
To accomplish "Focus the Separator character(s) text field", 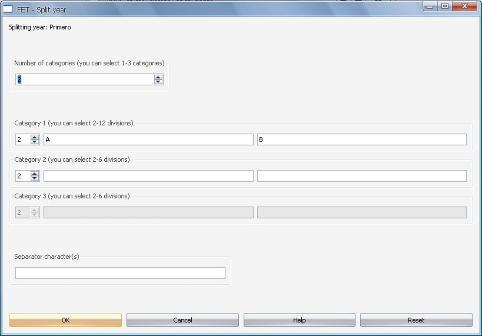I will 120,273.
